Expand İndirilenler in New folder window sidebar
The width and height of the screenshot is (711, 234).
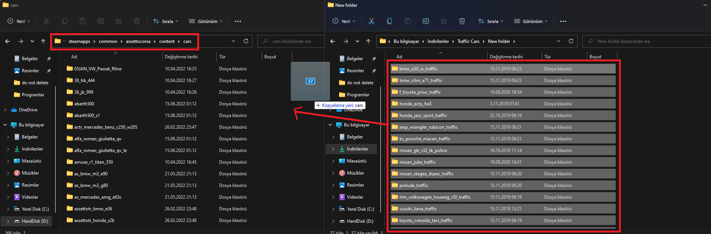tap(333, 149)
